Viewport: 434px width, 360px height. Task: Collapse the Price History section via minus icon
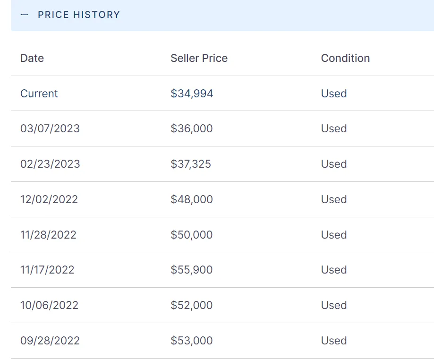(x=25, y=15)
